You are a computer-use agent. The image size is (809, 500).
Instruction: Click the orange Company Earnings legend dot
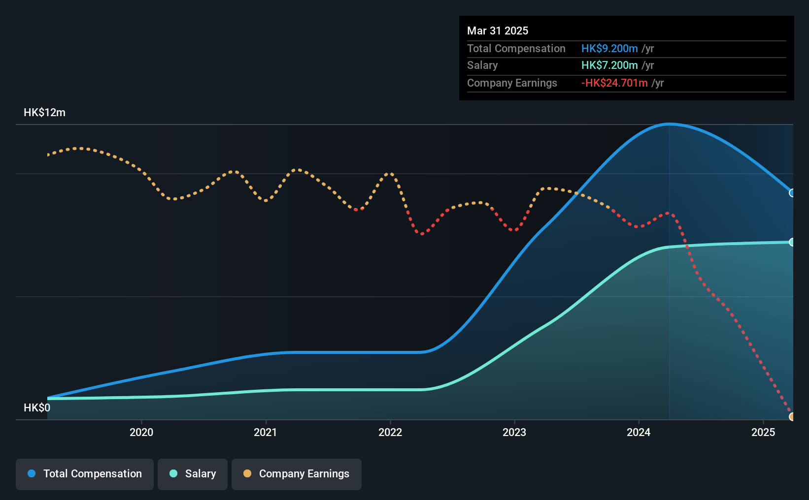247,473
